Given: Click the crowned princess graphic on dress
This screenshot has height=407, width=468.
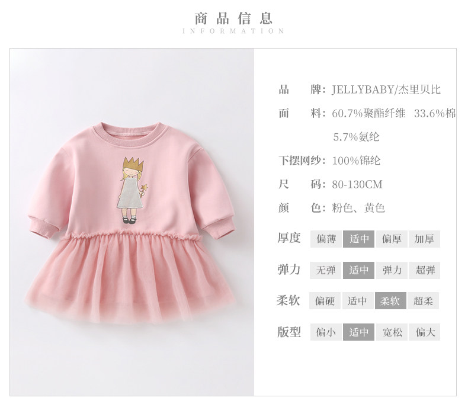Looking at the screenshot, I should pos(132,190).
